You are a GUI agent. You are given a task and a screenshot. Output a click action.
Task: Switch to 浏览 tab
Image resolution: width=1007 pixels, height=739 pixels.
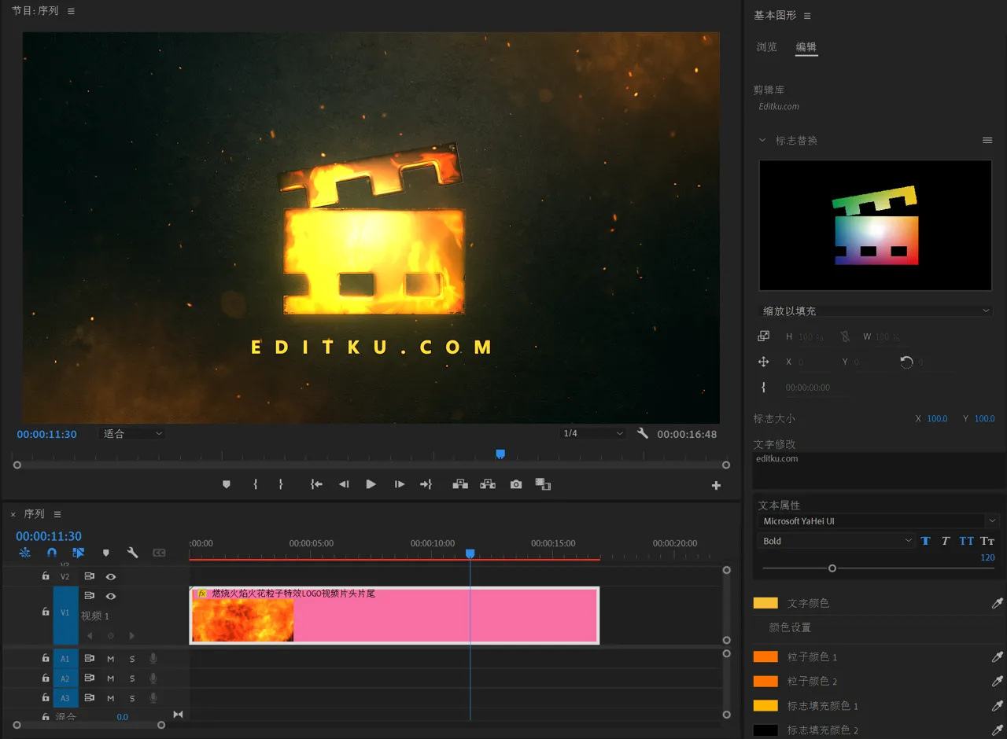tap(767, 47)
